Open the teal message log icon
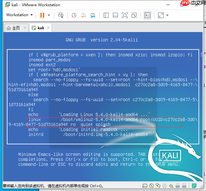206x191 pixels. pos(194,186)
